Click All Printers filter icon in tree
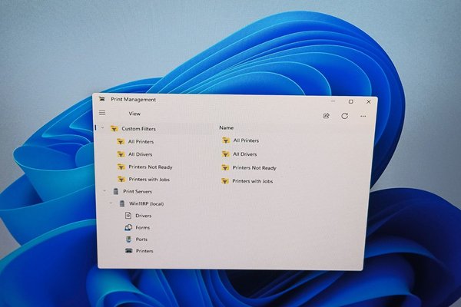This screenshot has width=461, height=307. (x=121, y=141)
